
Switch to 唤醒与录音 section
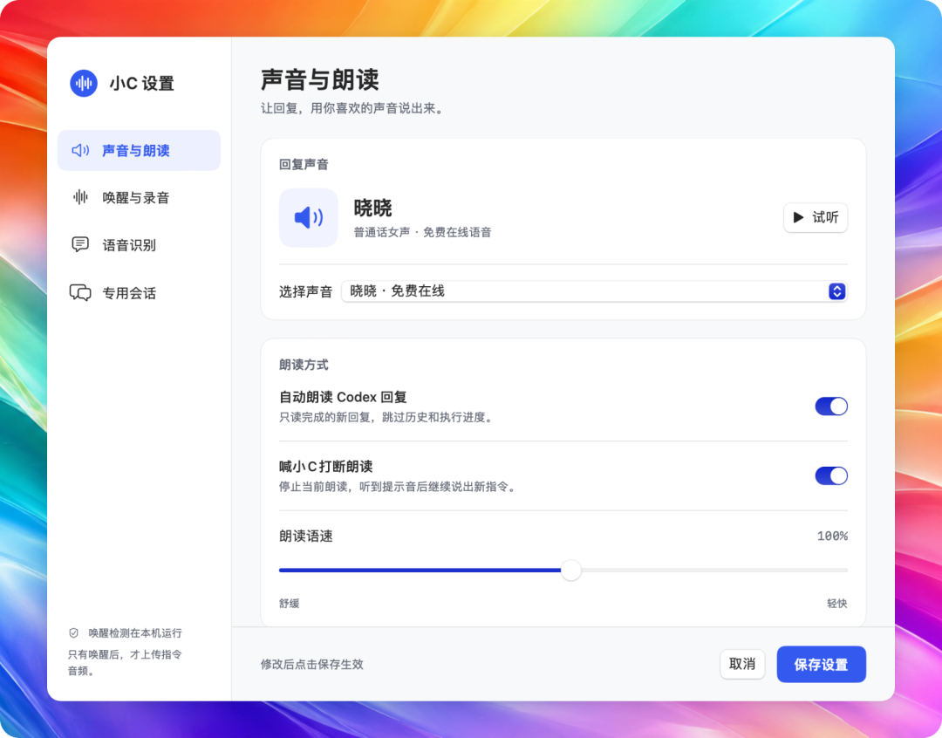139,197
